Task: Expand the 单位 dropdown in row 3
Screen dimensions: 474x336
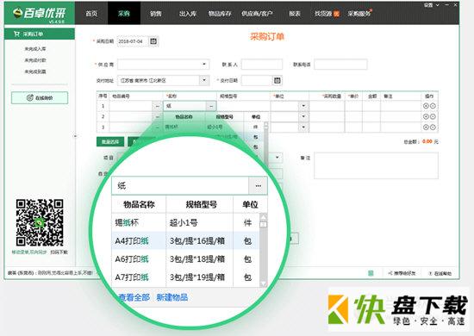Action: coord(303,128)
